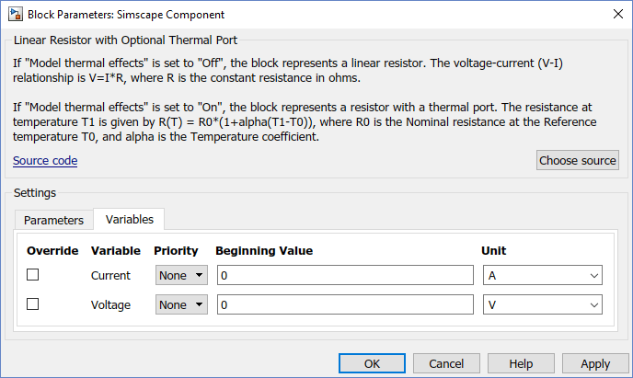This screenshot has height=378, width=633.
Task: Apply the parameter changes
Action: [595, 363]
